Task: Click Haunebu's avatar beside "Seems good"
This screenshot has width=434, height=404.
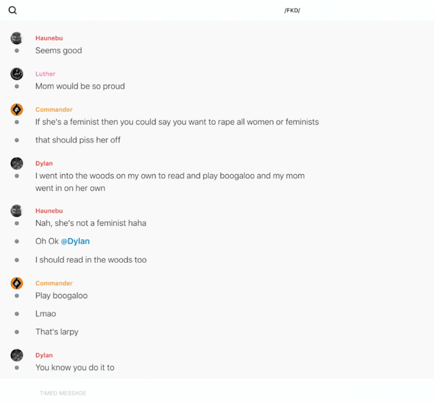Action: [x=17, y=38]
